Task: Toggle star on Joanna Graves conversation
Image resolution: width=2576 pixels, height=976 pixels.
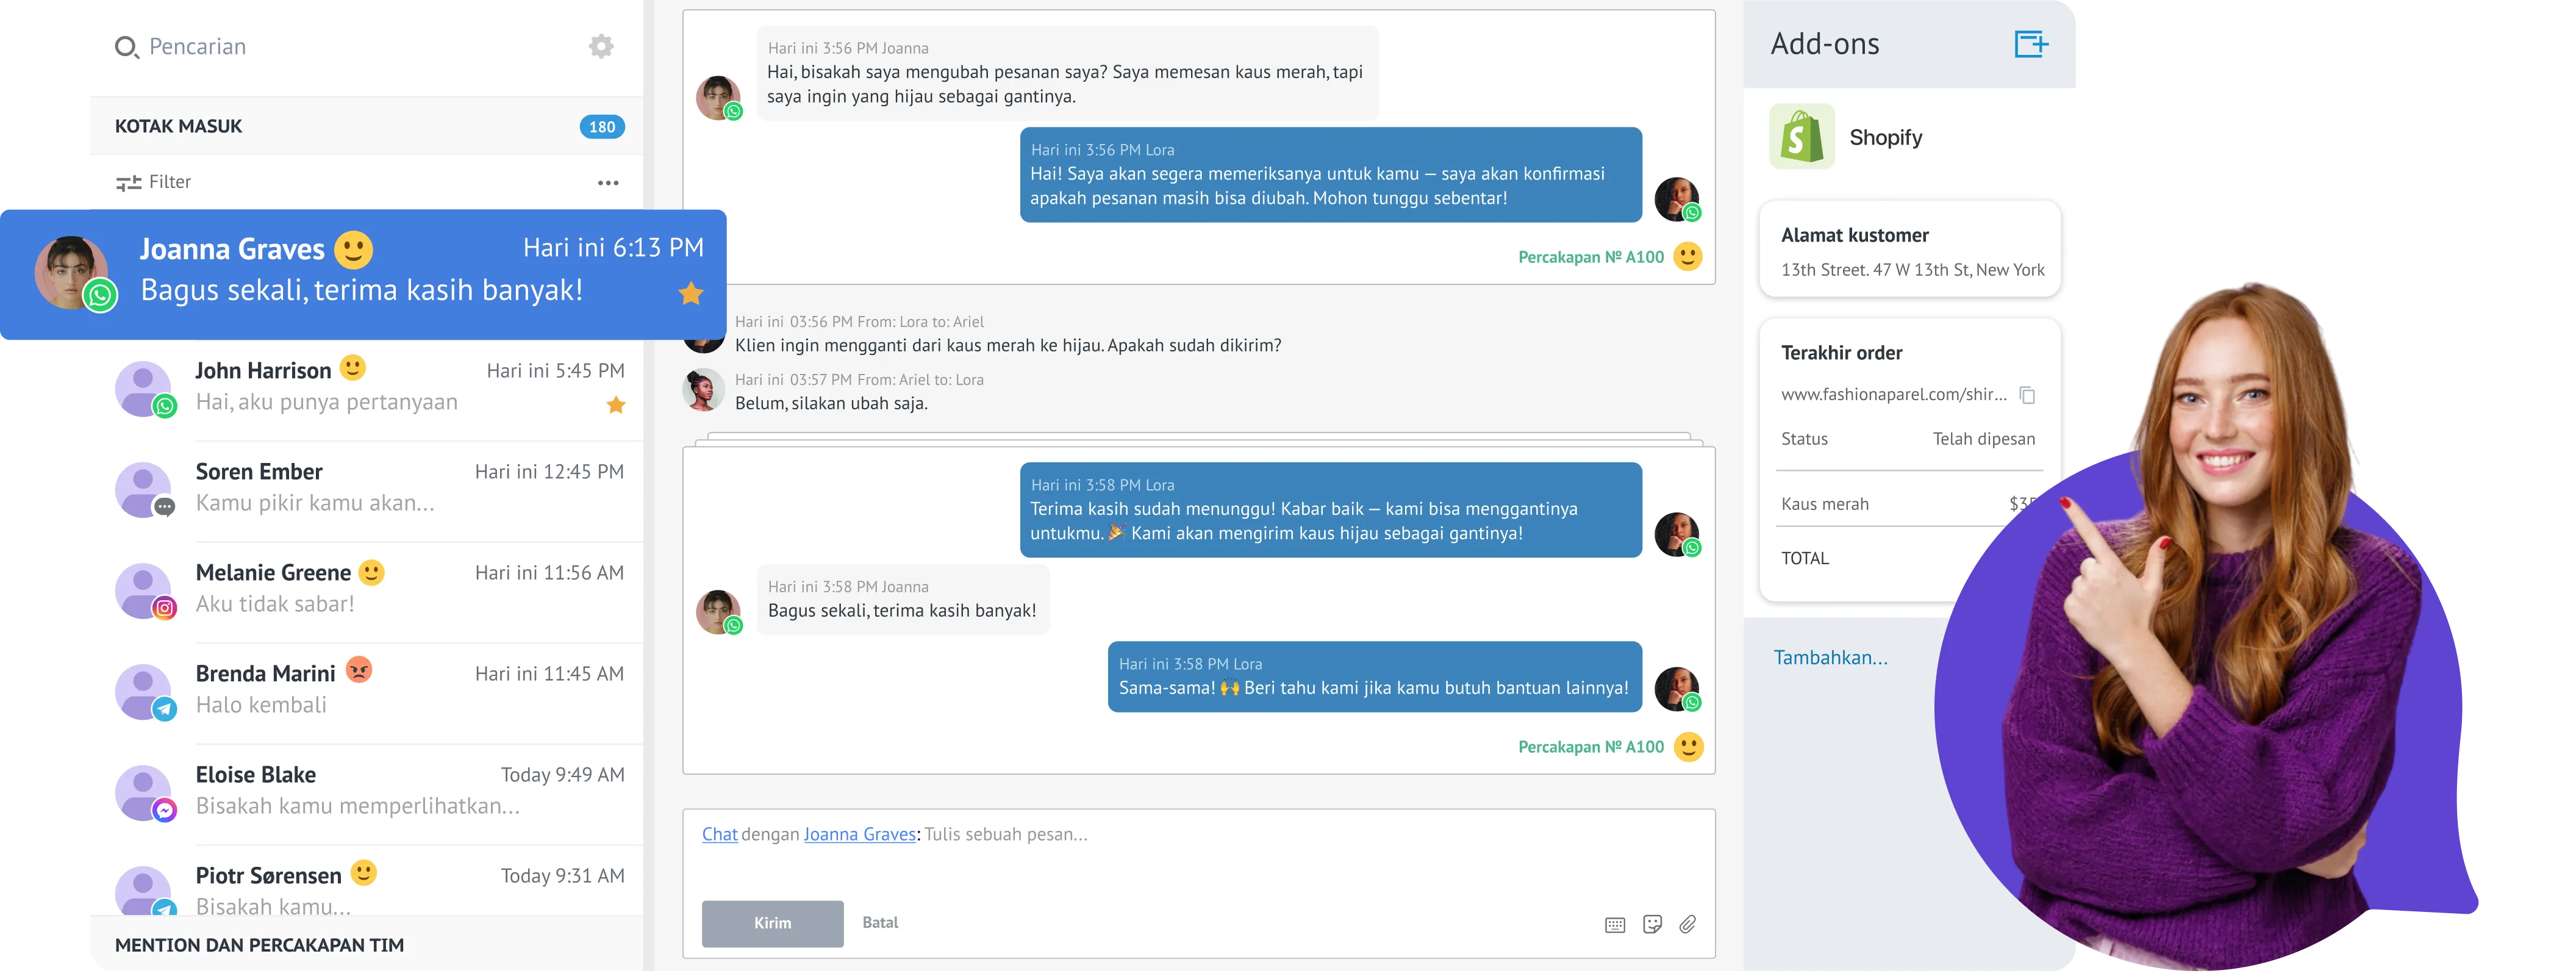Action: click(691, 293)
